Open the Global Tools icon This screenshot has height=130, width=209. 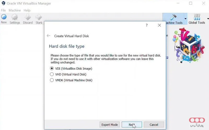coord(197,17)
